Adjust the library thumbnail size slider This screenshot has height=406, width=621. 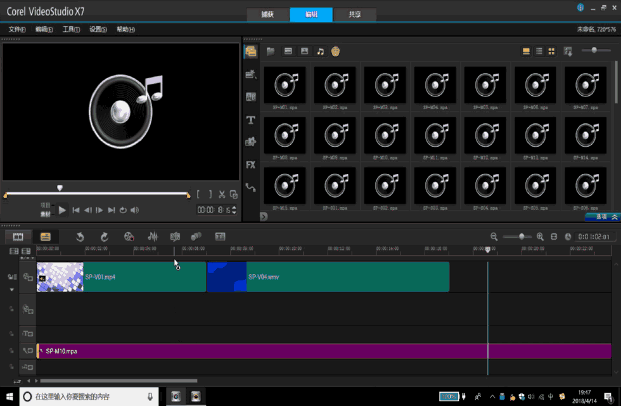click(x=594, y=50)
